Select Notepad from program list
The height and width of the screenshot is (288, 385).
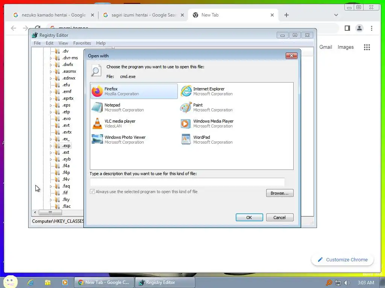pyautogui.click(x=118, y=108)
